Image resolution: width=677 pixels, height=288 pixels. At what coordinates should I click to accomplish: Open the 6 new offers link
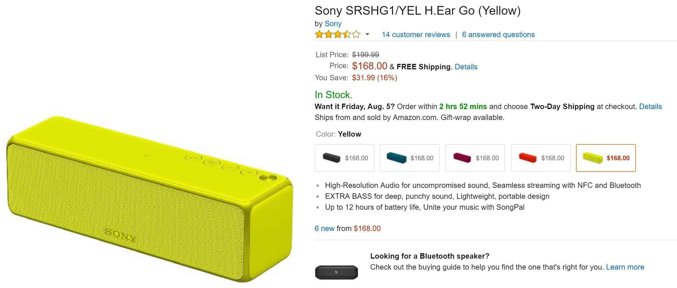(x=324, y=228)
